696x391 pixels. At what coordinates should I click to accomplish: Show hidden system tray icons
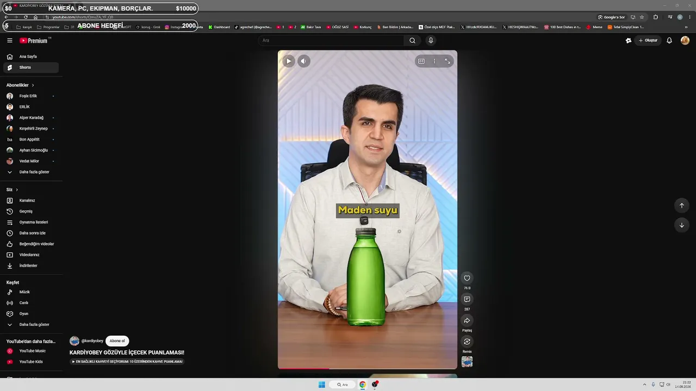644,384
